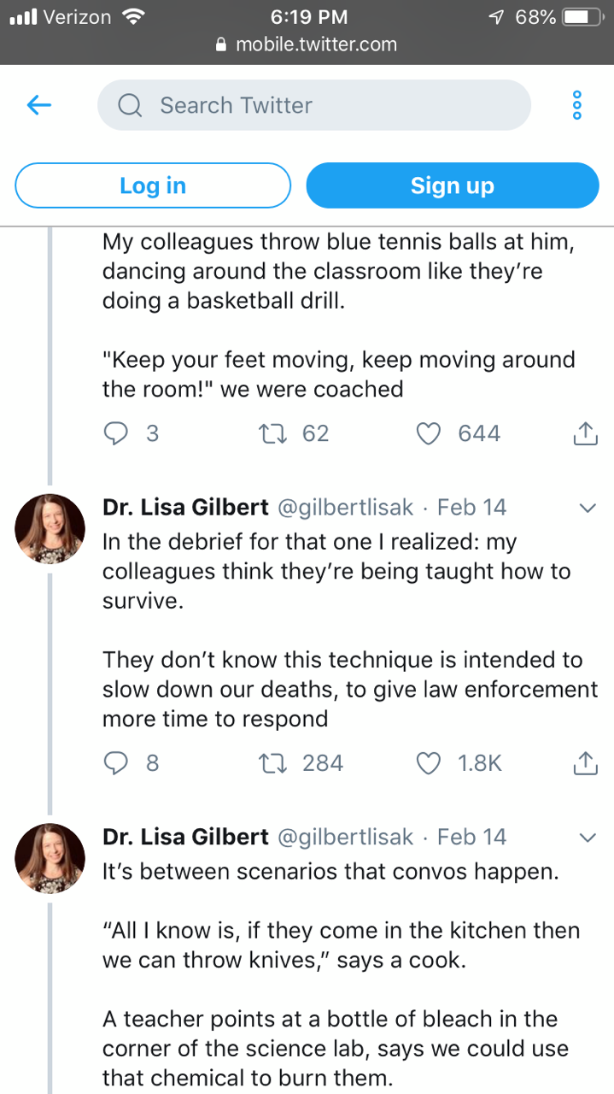The image size is (614, 1094).
Task: Open Feb 14 timestamp on scenarios tweet
Action: (x=471, y=837)
